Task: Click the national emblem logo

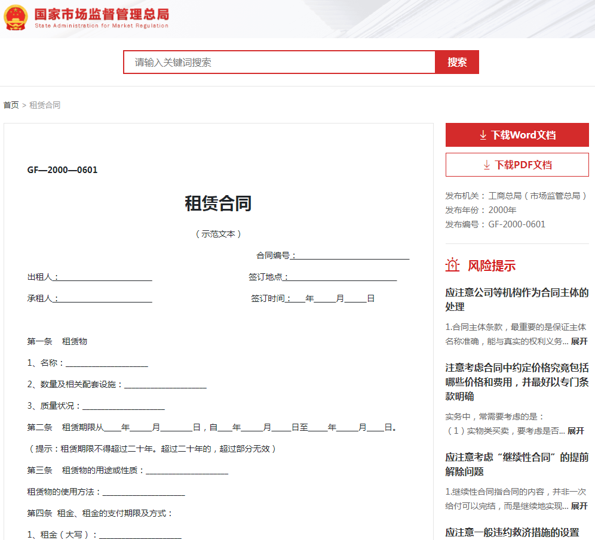Action: [x=16, y=18]
